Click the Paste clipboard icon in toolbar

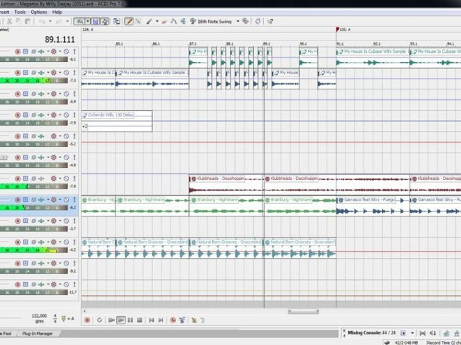point(28,21)
